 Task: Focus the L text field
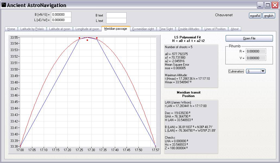116,21
